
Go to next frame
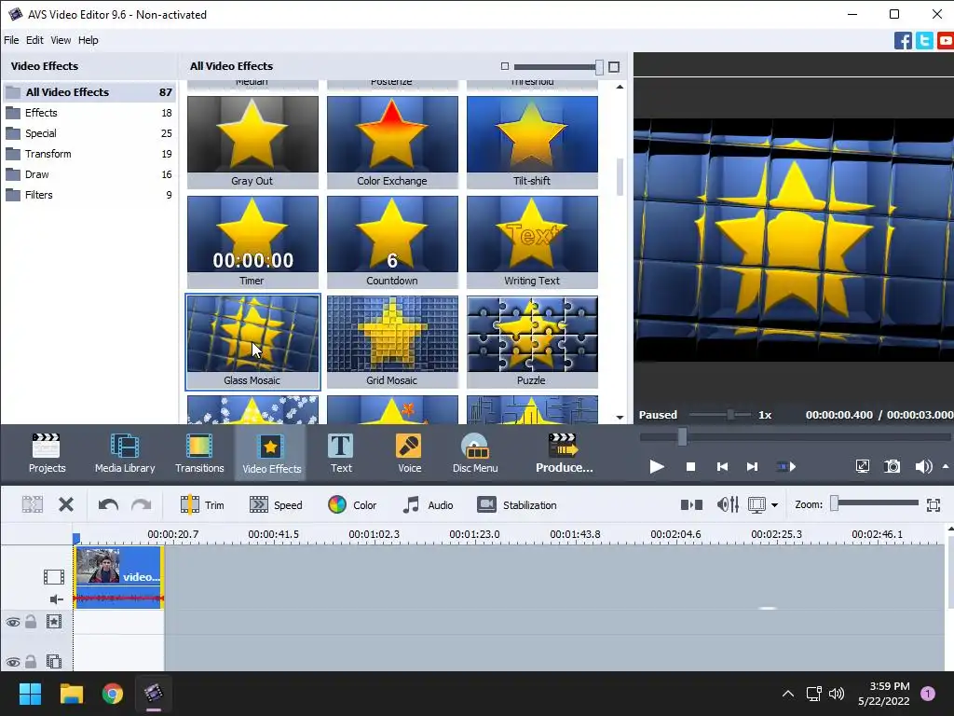pyautogui.click(x=753, y=467)
